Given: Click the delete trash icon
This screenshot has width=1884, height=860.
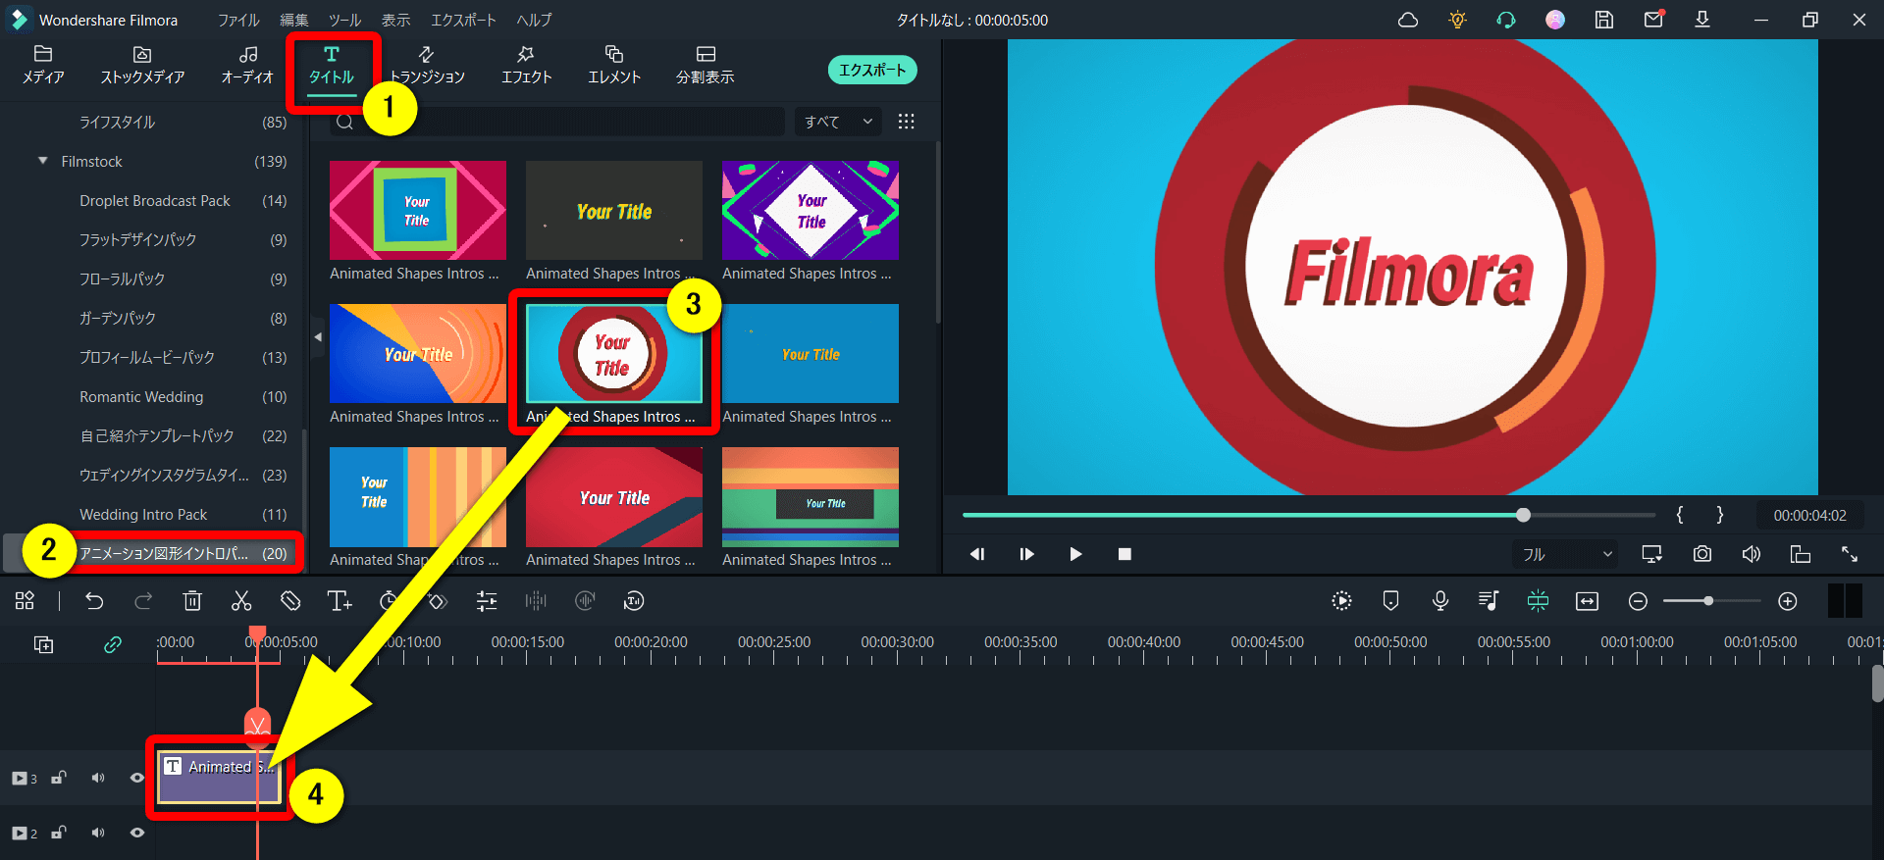Looking at the screenshot, I should click(x=192, y=601).
